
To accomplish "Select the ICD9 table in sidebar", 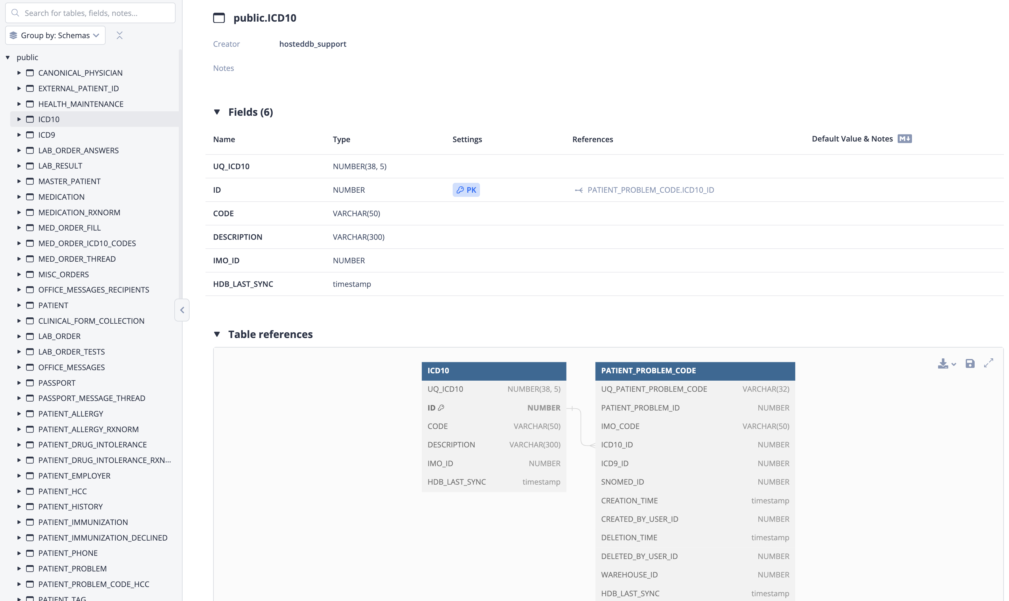I will tap(47, 135).
